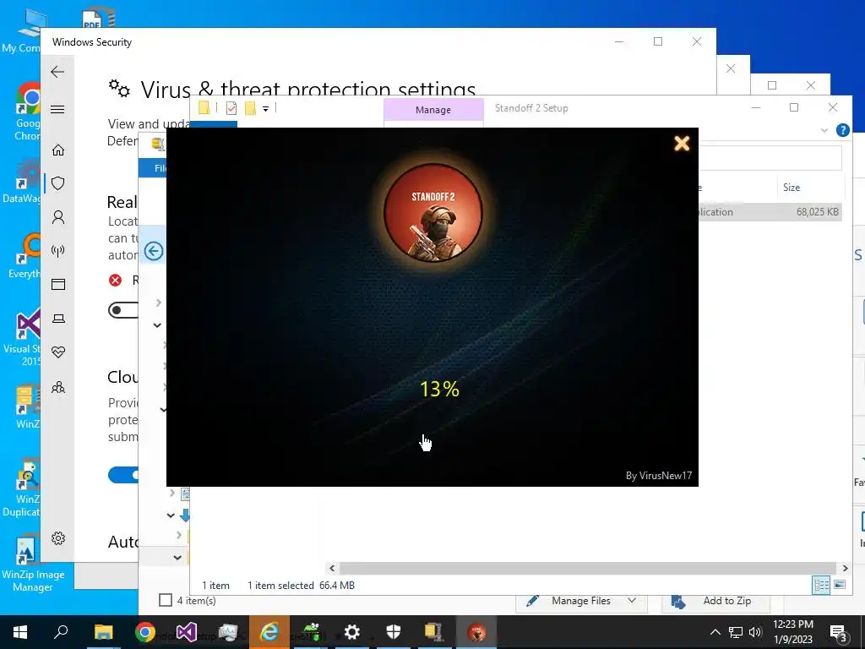The image size is (865, 649).
Task: Open the volume speaker tray icon
Action: (x=755, y=632)
